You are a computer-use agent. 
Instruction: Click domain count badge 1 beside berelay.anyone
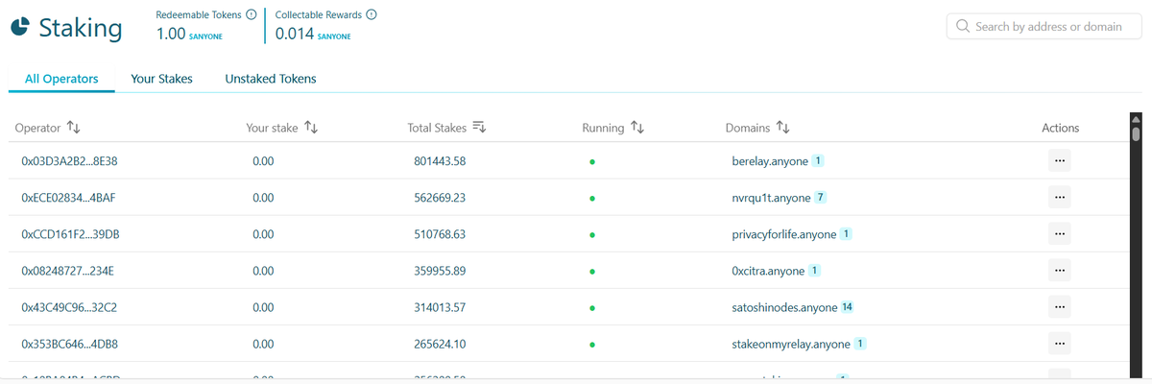coord(818,160)
